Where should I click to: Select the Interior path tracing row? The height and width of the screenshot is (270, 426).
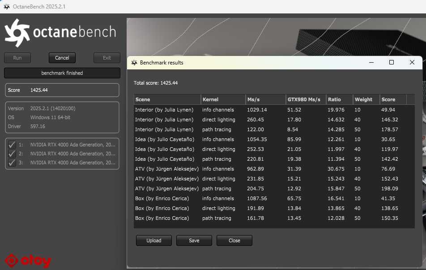click(x=274, y=129)
